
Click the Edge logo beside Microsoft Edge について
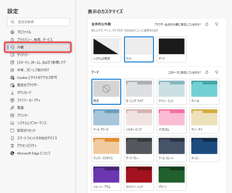(x=12, y=153)
